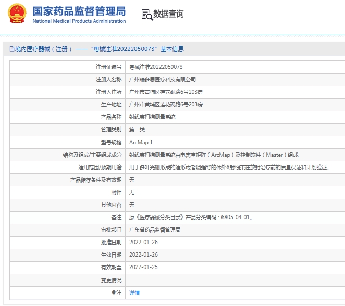Select intended use text starting 用于多叶光栅
The image size is (345, 306).
coord(229,168)
